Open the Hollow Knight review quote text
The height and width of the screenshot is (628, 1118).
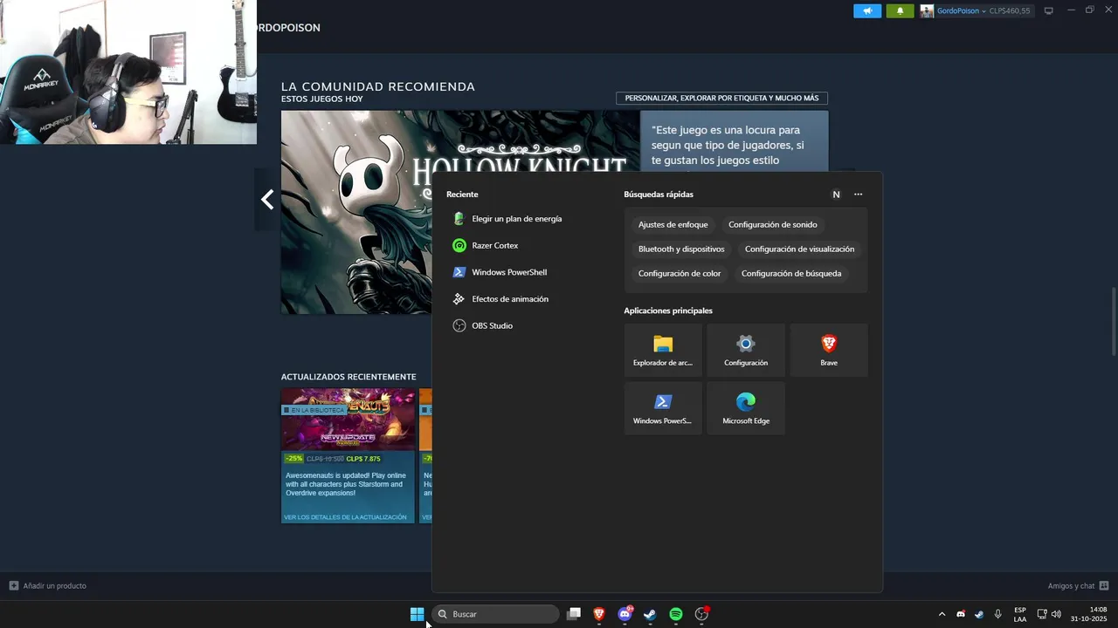tap(728, 145)
